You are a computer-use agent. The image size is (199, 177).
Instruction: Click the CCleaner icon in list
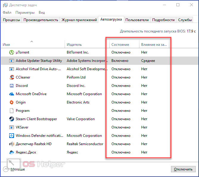click(x=12, y=77)
